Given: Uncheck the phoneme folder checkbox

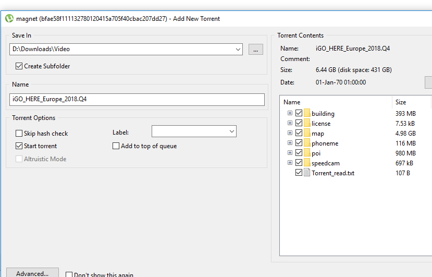Looking at the screenshot, I should coord(299,142).
